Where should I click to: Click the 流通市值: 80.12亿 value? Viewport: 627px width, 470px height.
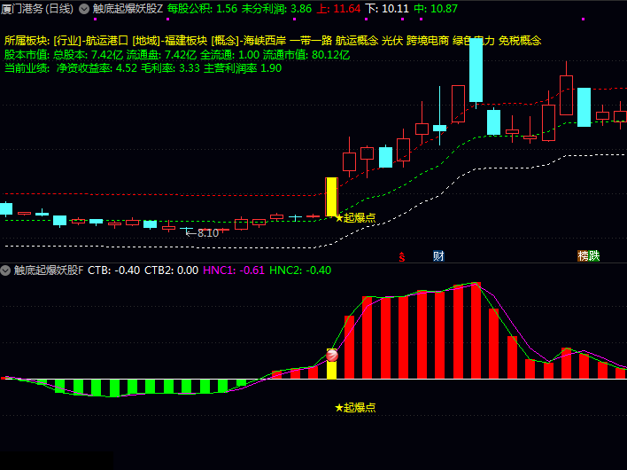point(306,55)
